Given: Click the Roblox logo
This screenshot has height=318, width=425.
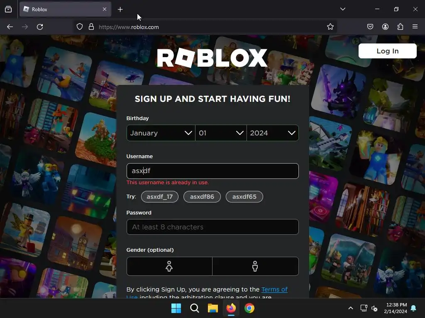Looking at the screenshot, I should click(212, 58).
